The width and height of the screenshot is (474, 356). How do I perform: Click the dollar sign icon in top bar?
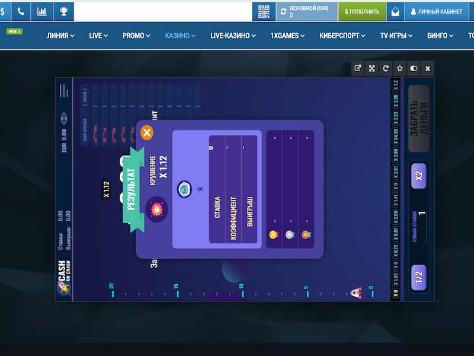point(3,11)
